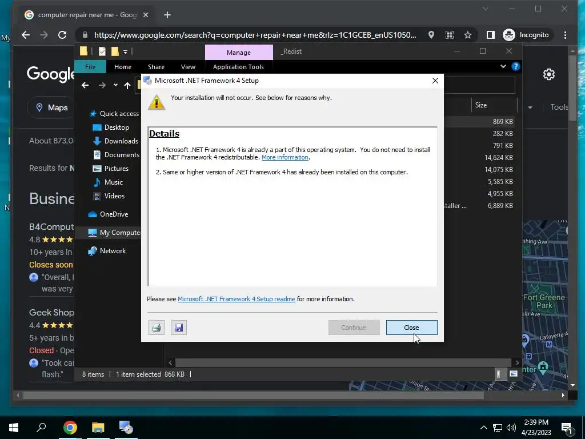Click the location icon in Chrome address bar
Image resolution: width=585 pixels, height=439 pixels.
click(x=431, y=35)
